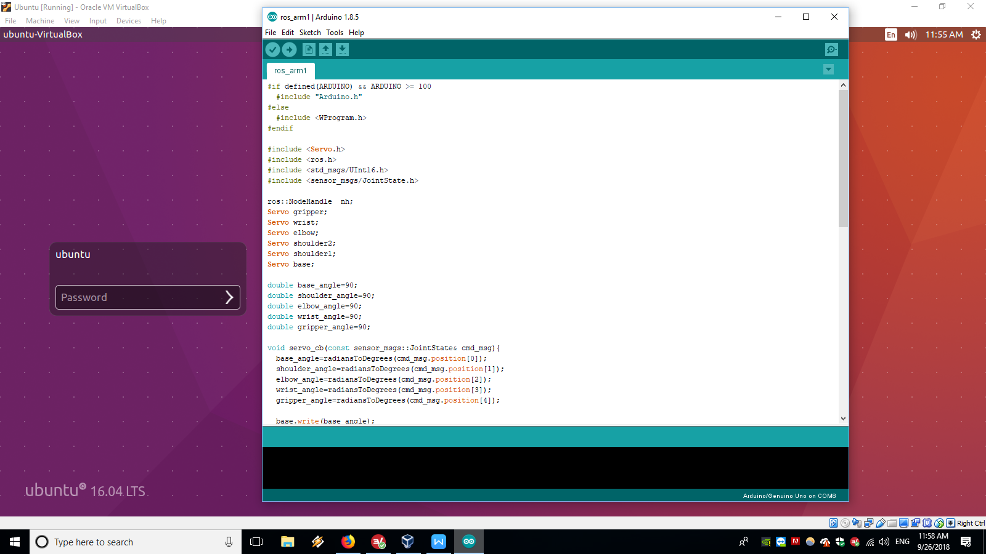
Task: Click the Arduino/Genuino Uno on COM8 status
Action: point(789,496)
